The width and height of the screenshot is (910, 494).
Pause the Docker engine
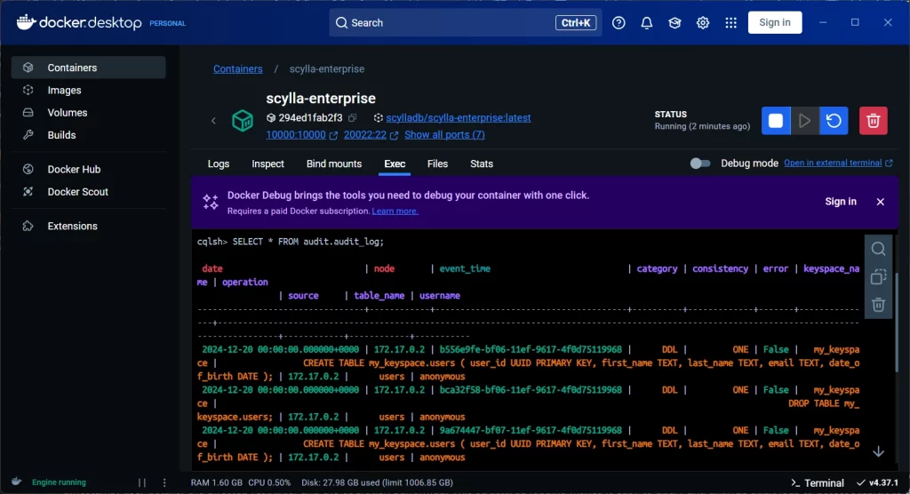(x=141, y=482)
